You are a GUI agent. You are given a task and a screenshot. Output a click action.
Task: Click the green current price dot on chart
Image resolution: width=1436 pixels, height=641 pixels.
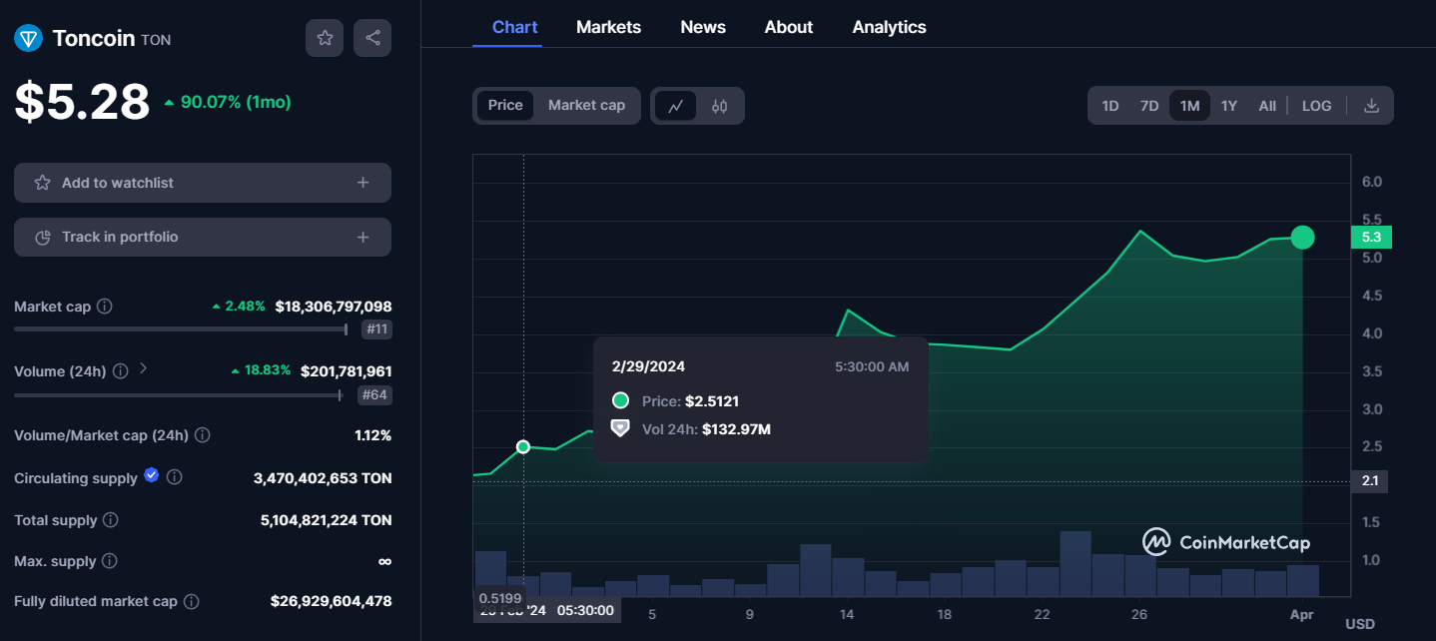[1302, 237]
